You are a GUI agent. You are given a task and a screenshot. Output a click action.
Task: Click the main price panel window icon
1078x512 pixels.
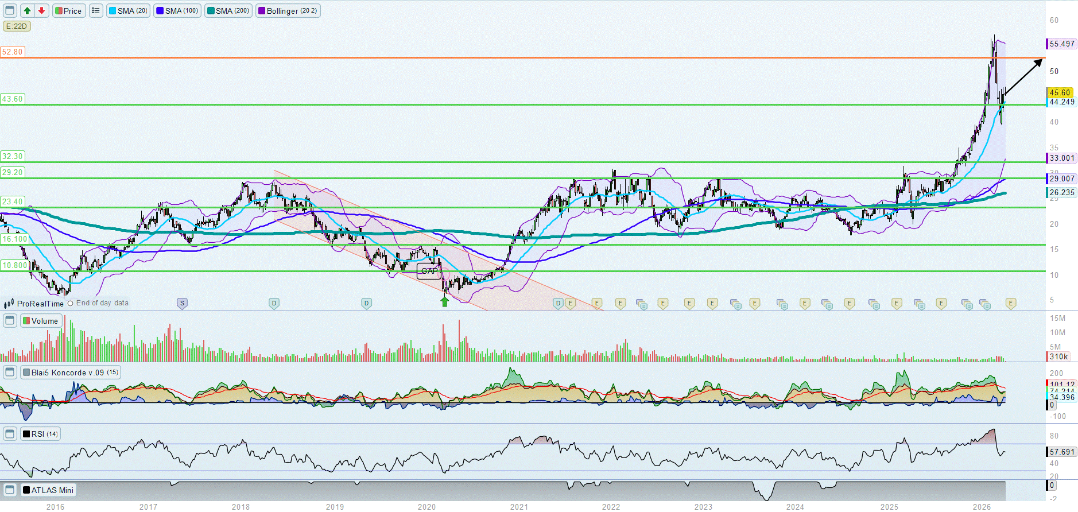10,10
